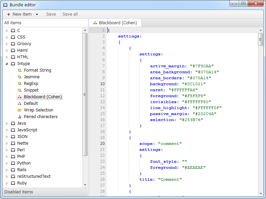Viewport: 266px width, 199px height.
Task: Click the Jasmine grammar icon
Action: [x=20, y=77]
